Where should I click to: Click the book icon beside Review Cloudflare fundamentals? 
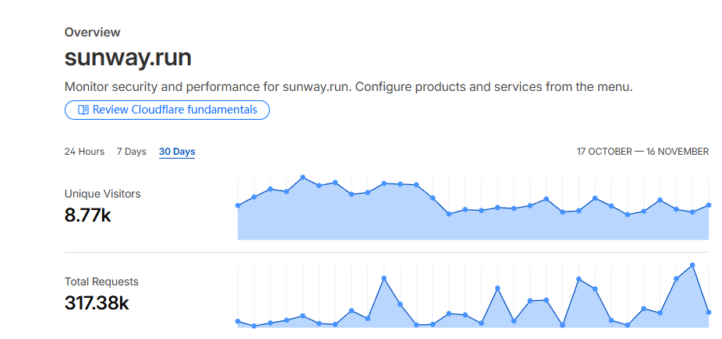pyautogui.click(x=83, y=110)
